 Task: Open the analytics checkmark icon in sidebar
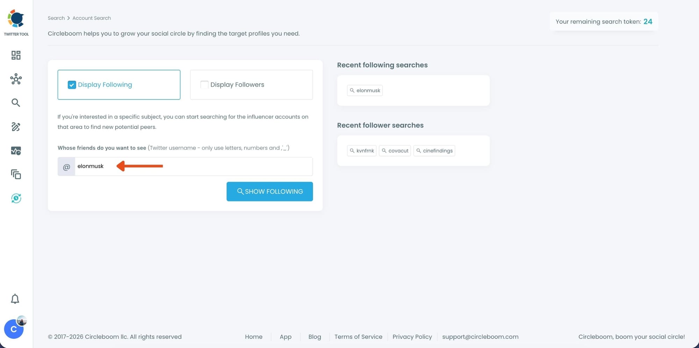[x=16, y=151]
